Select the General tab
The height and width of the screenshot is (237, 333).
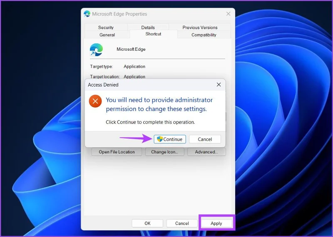[x=107, y=35]
